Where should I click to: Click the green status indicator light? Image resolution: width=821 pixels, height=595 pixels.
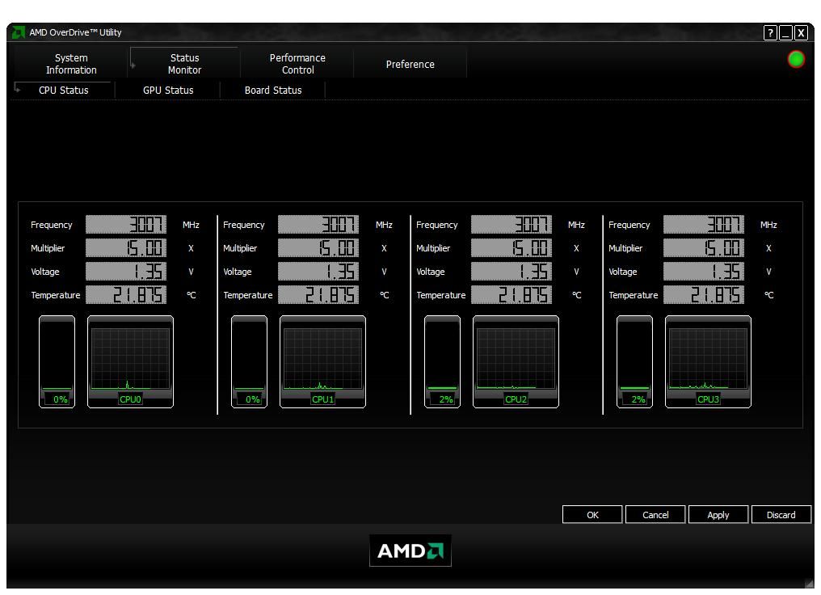(795, 59)
